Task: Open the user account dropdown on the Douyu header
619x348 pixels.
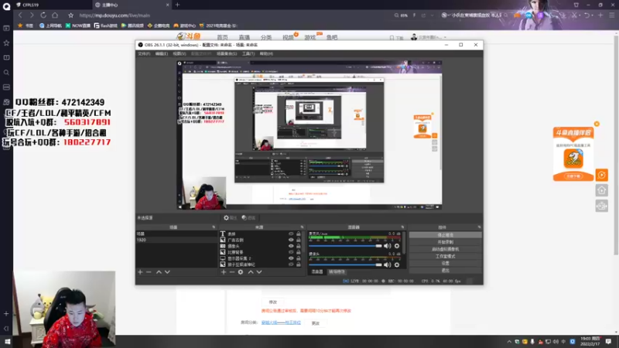Action: pyautogui.click(x=429, y=37)
